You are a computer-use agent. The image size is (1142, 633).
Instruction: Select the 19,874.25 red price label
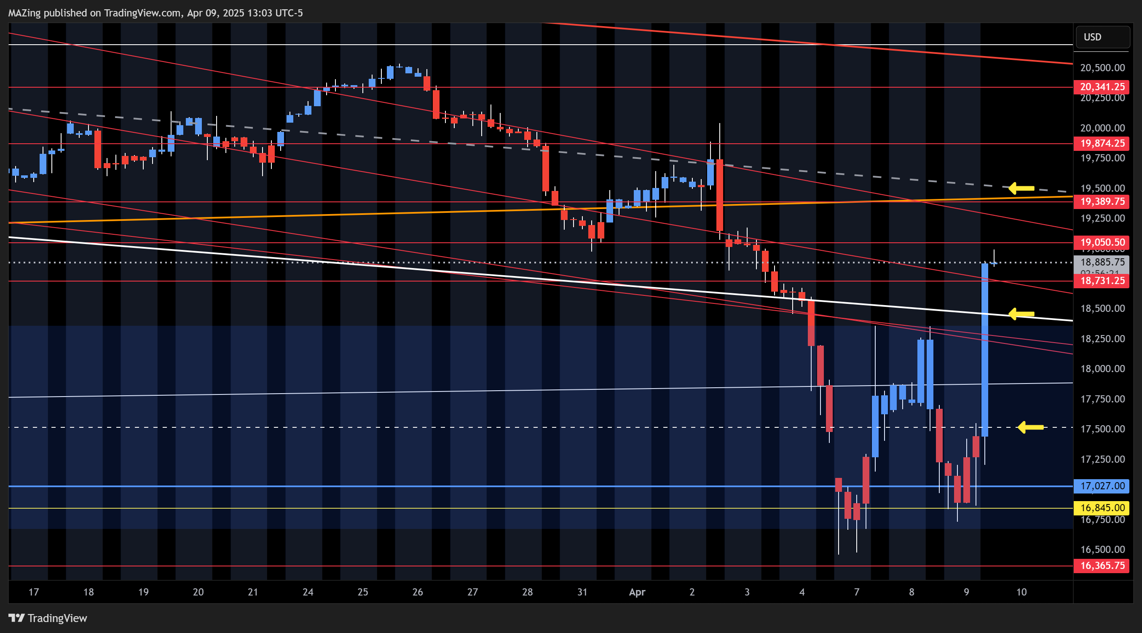coord(1101,143)
